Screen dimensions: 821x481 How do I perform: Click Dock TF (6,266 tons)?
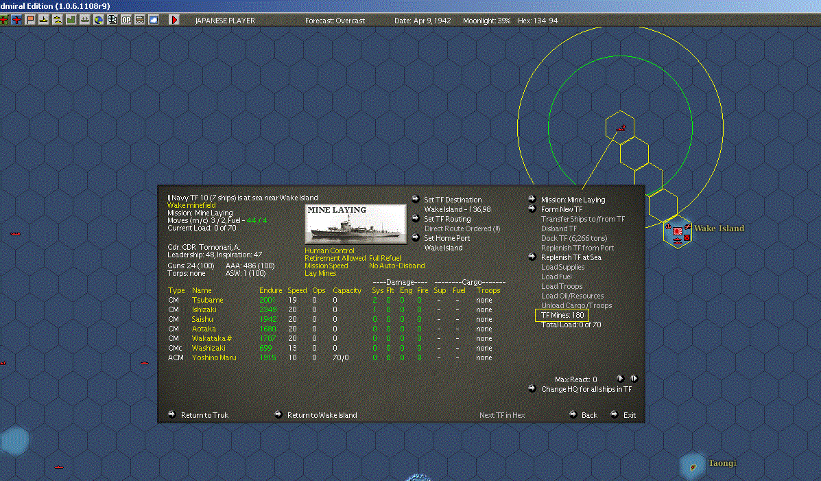point(574,238)
